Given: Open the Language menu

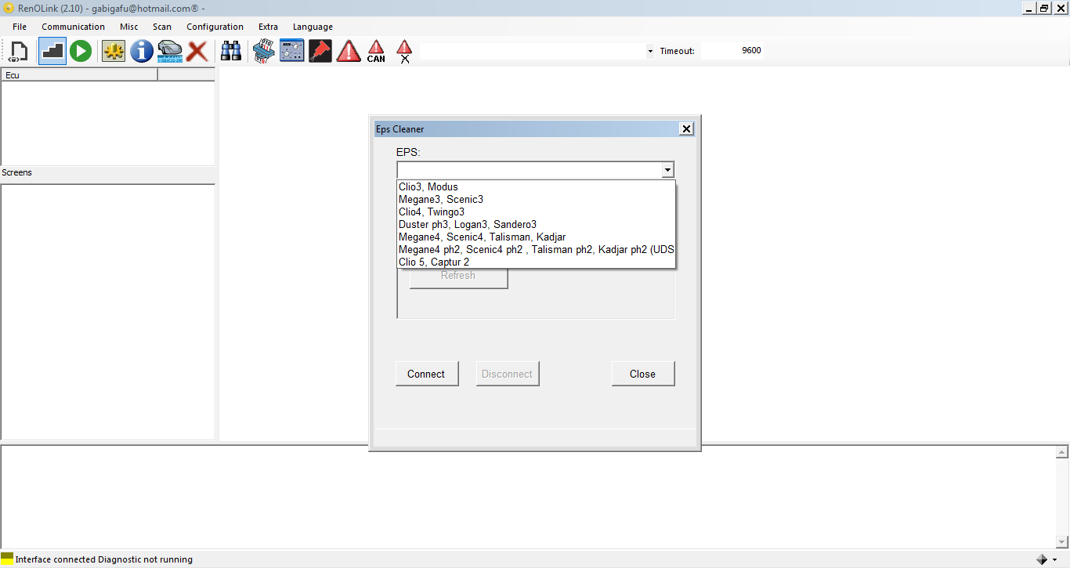Looking at the screenshot, I should point(313,27).
